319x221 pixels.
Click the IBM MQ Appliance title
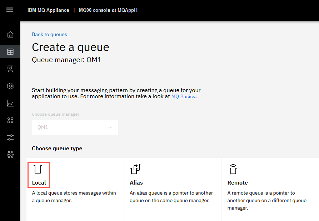[48, 10]
